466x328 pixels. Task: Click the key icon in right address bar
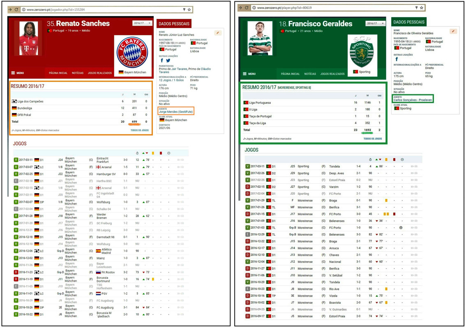416,8
